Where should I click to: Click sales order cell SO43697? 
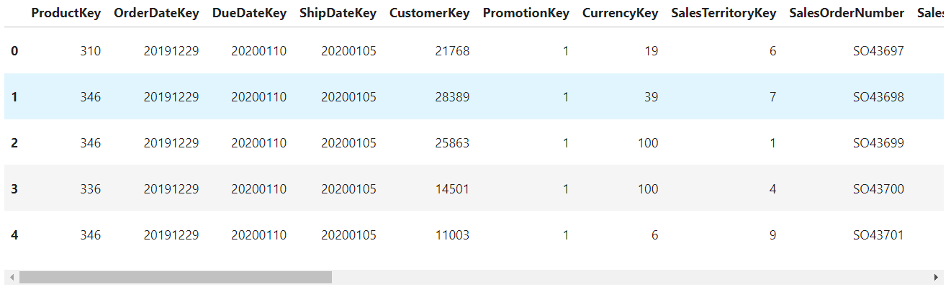[x=878, y=51]
